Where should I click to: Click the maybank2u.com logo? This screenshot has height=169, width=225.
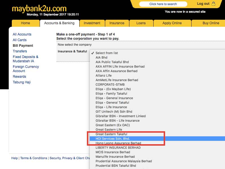[x=39, y=8]
